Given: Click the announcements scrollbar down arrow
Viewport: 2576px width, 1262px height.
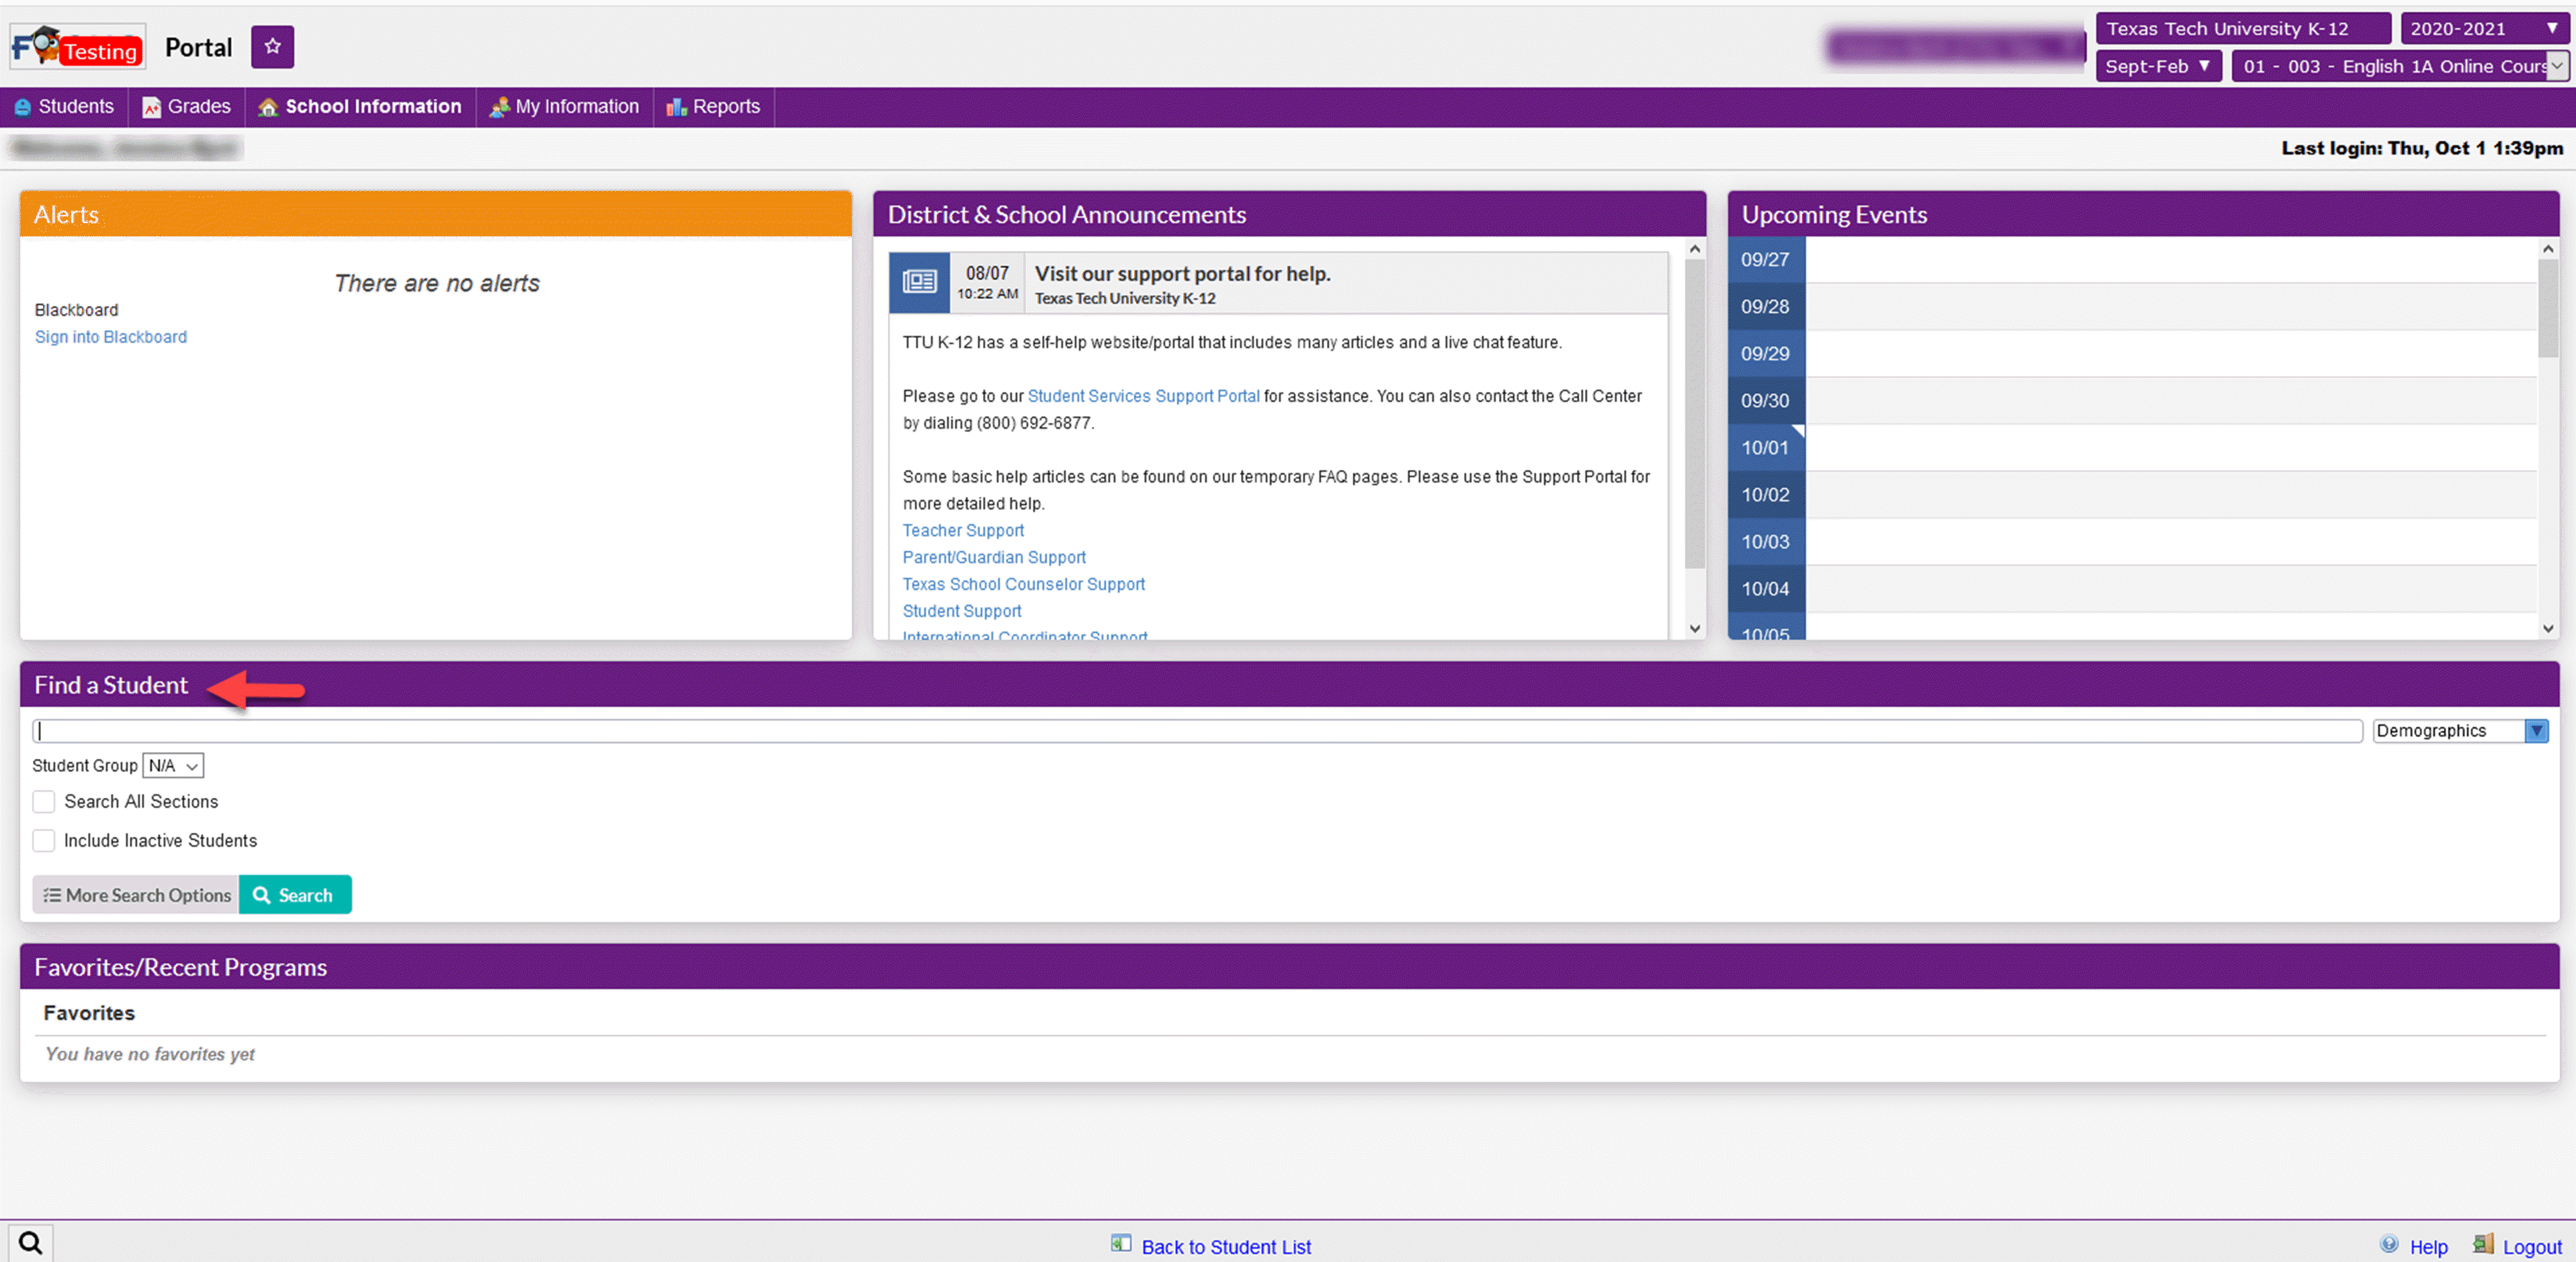Looking at the screenshot, I should [x=1694, y=630].
